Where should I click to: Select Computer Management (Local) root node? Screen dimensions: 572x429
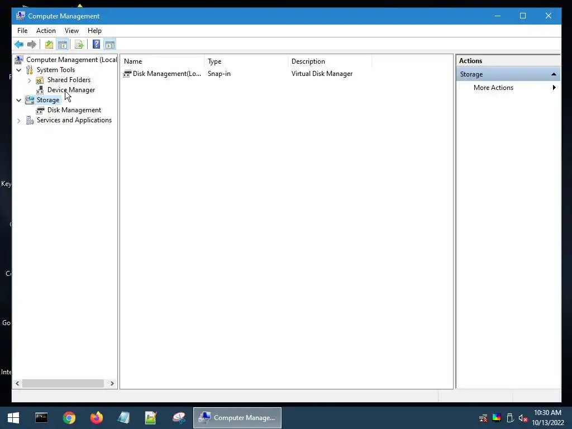(x=71, y=59)
